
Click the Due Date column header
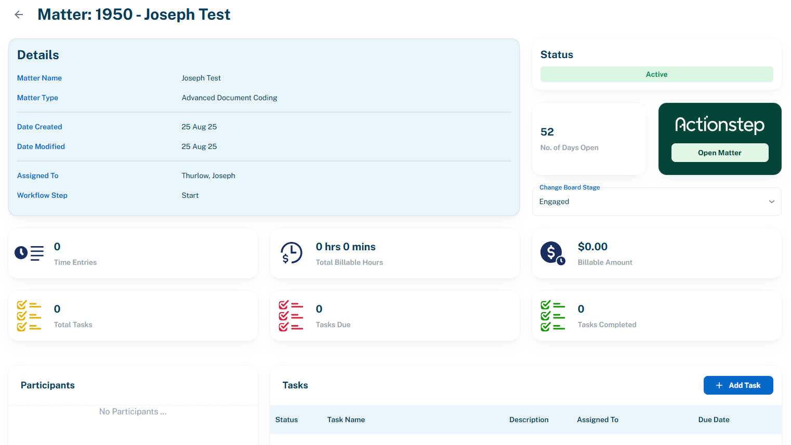[x=714, y=420]
